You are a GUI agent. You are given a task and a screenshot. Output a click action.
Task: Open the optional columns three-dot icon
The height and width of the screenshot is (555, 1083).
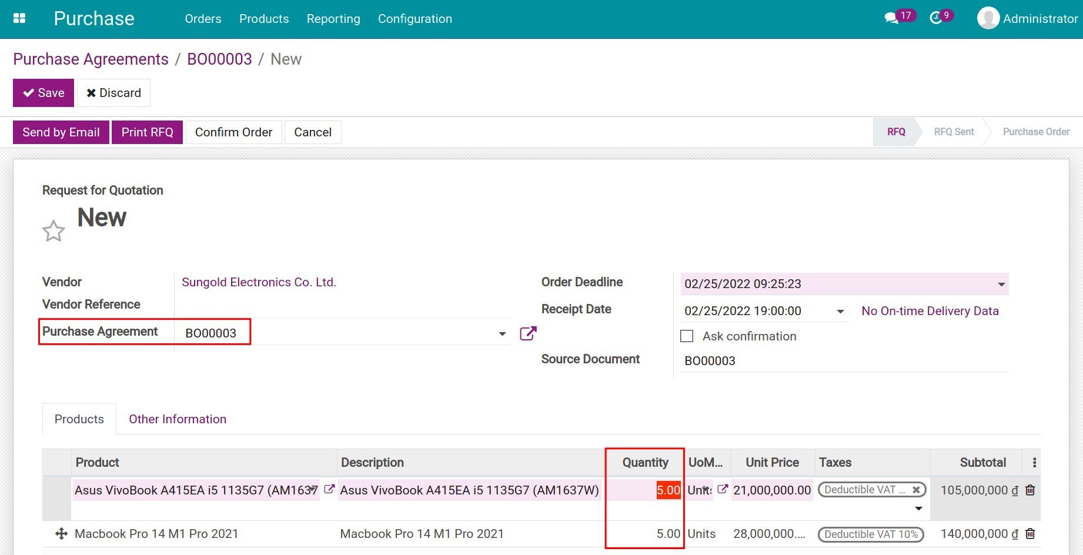point(1033,462)
